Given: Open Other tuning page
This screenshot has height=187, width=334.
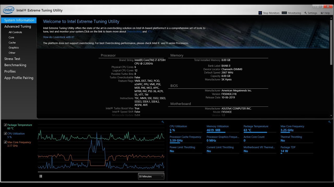Looking at the screenshot, I should 12,53.
